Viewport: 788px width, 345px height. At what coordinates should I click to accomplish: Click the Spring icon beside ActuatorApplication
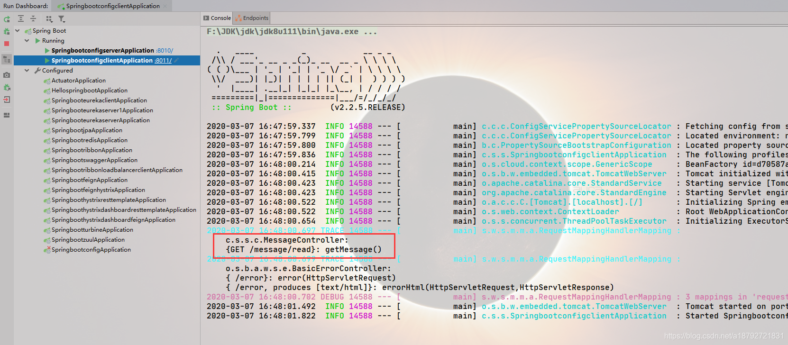coord(47,81)
